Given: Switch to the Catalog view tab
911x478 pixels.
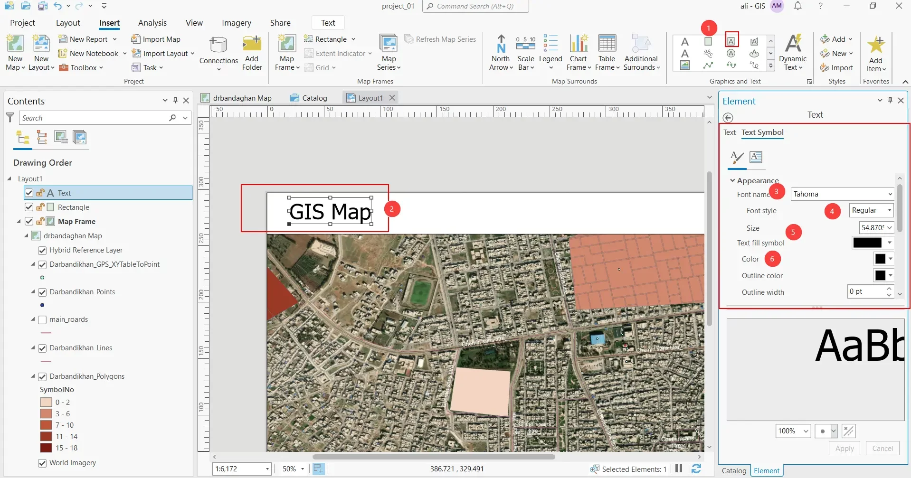Looking at the screenshot, I should point(309,98).
